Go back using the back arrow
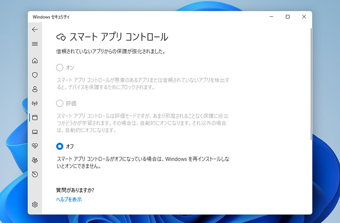This screenshot has height=223, width=340. click(x=35, y=29)
